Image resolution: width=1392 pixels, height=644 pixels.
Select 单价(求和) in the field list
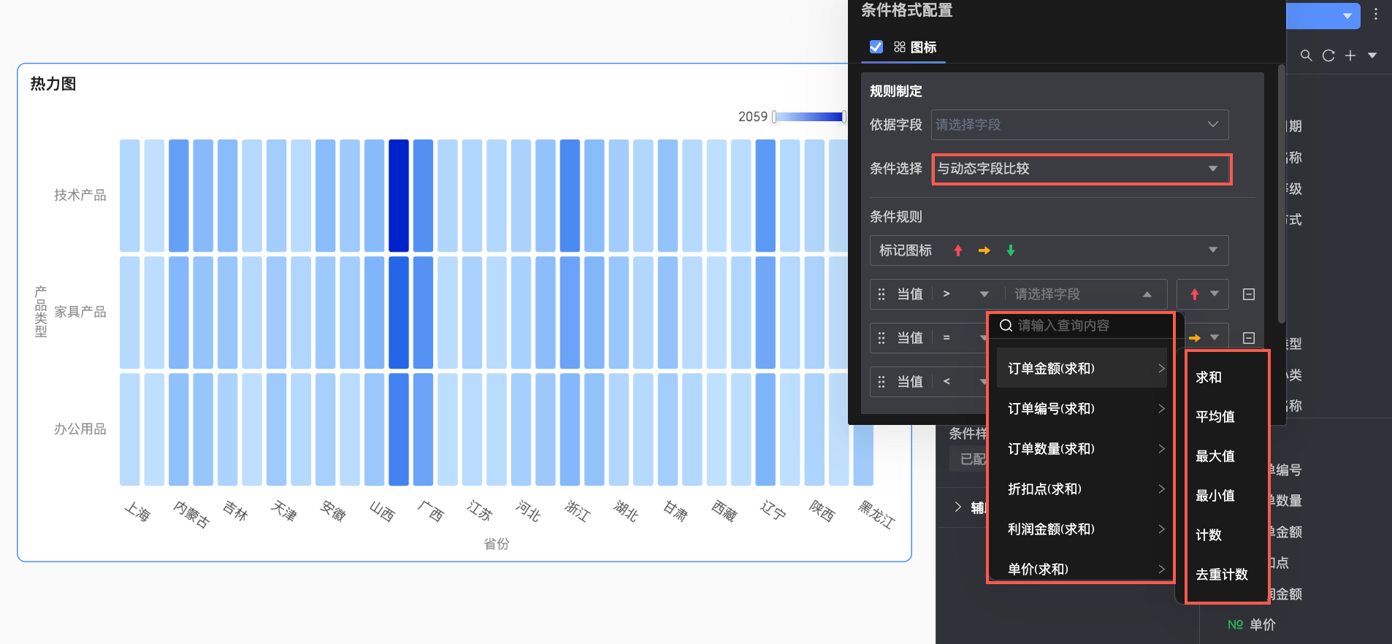[x=1082, y=569]
